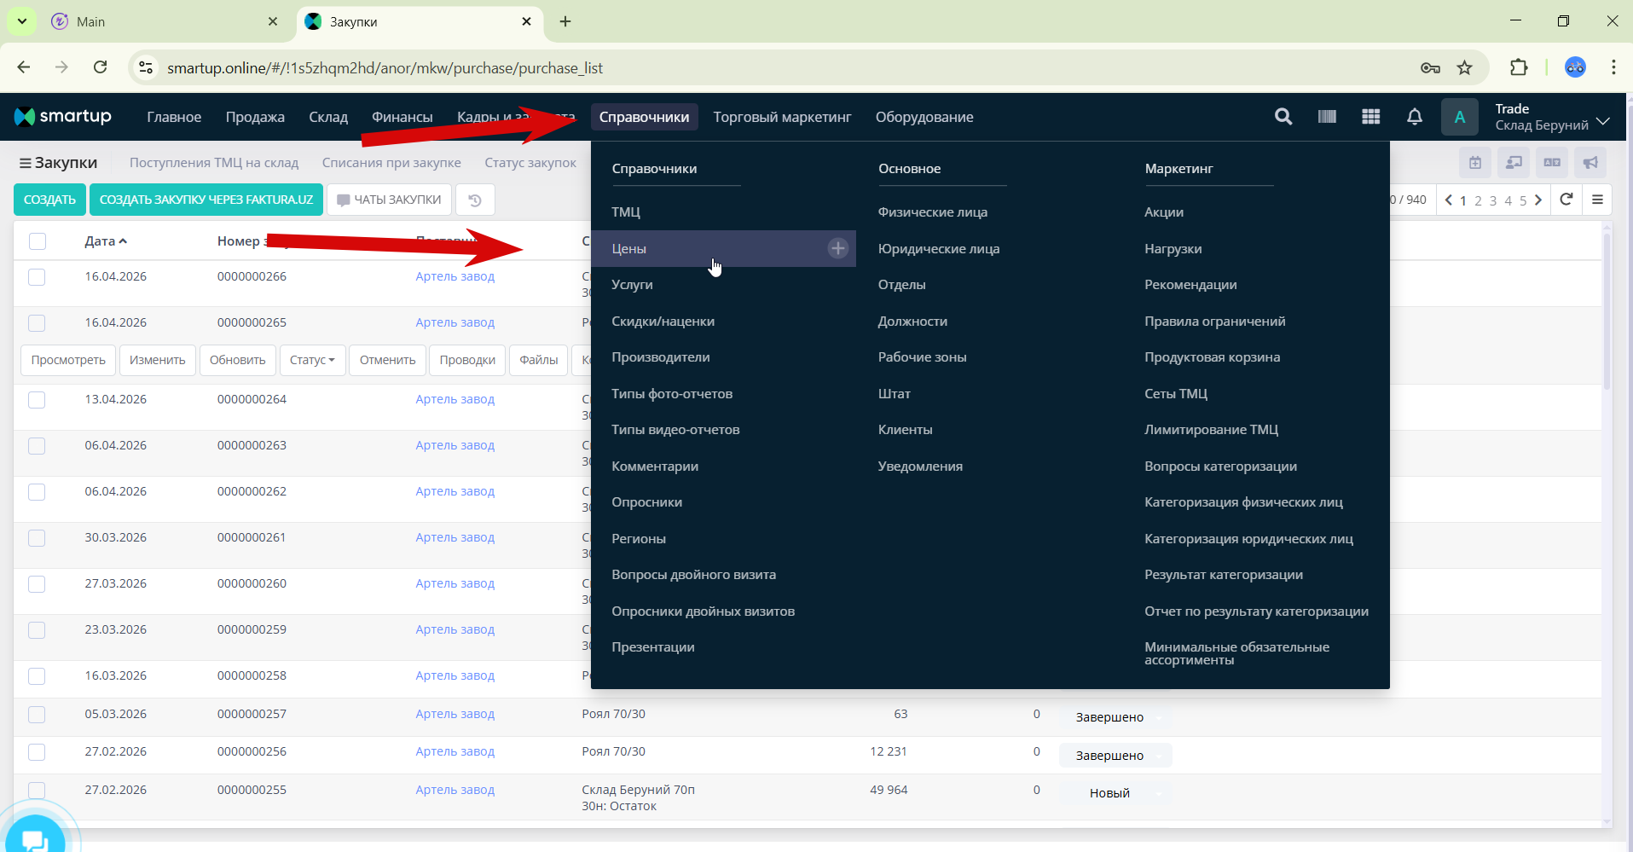Click the user avatar 'A' icon
1633x852 pixels.
[x=1459, y=117]
